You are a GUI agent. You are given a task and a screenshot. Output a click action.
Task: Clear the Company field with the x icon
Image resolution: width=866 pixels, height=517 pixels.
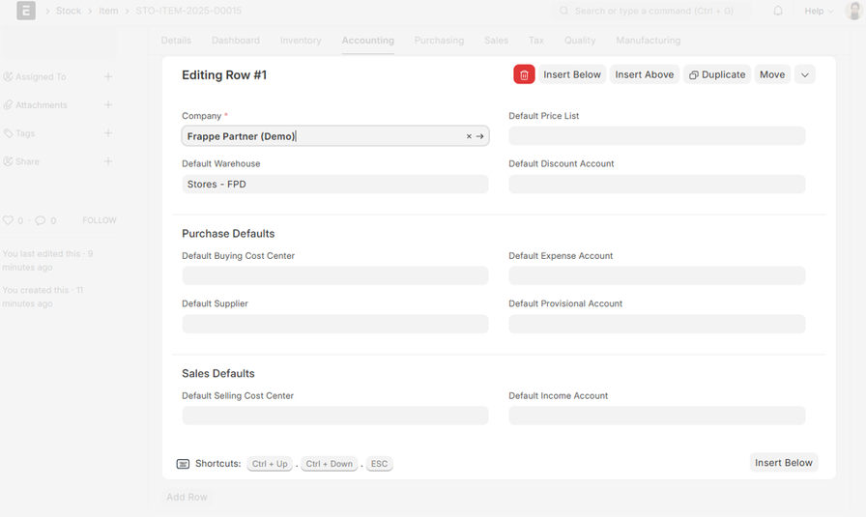click(x=469, y=136)
